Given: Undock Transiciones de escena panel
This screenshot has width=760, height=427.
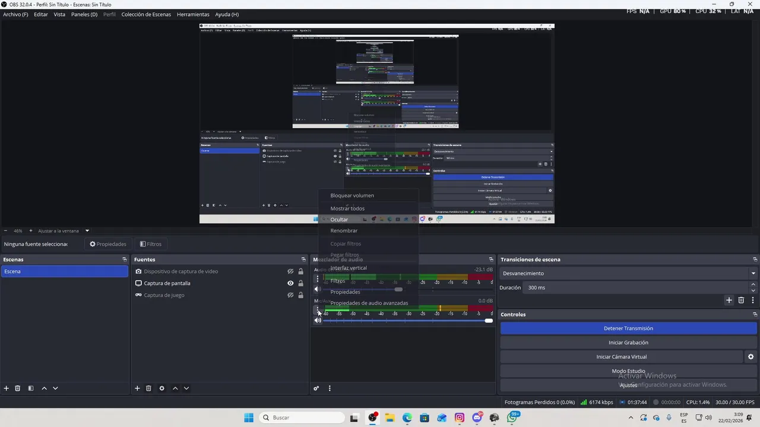Looking at the screenshot, I should click(x=755, y=259).
